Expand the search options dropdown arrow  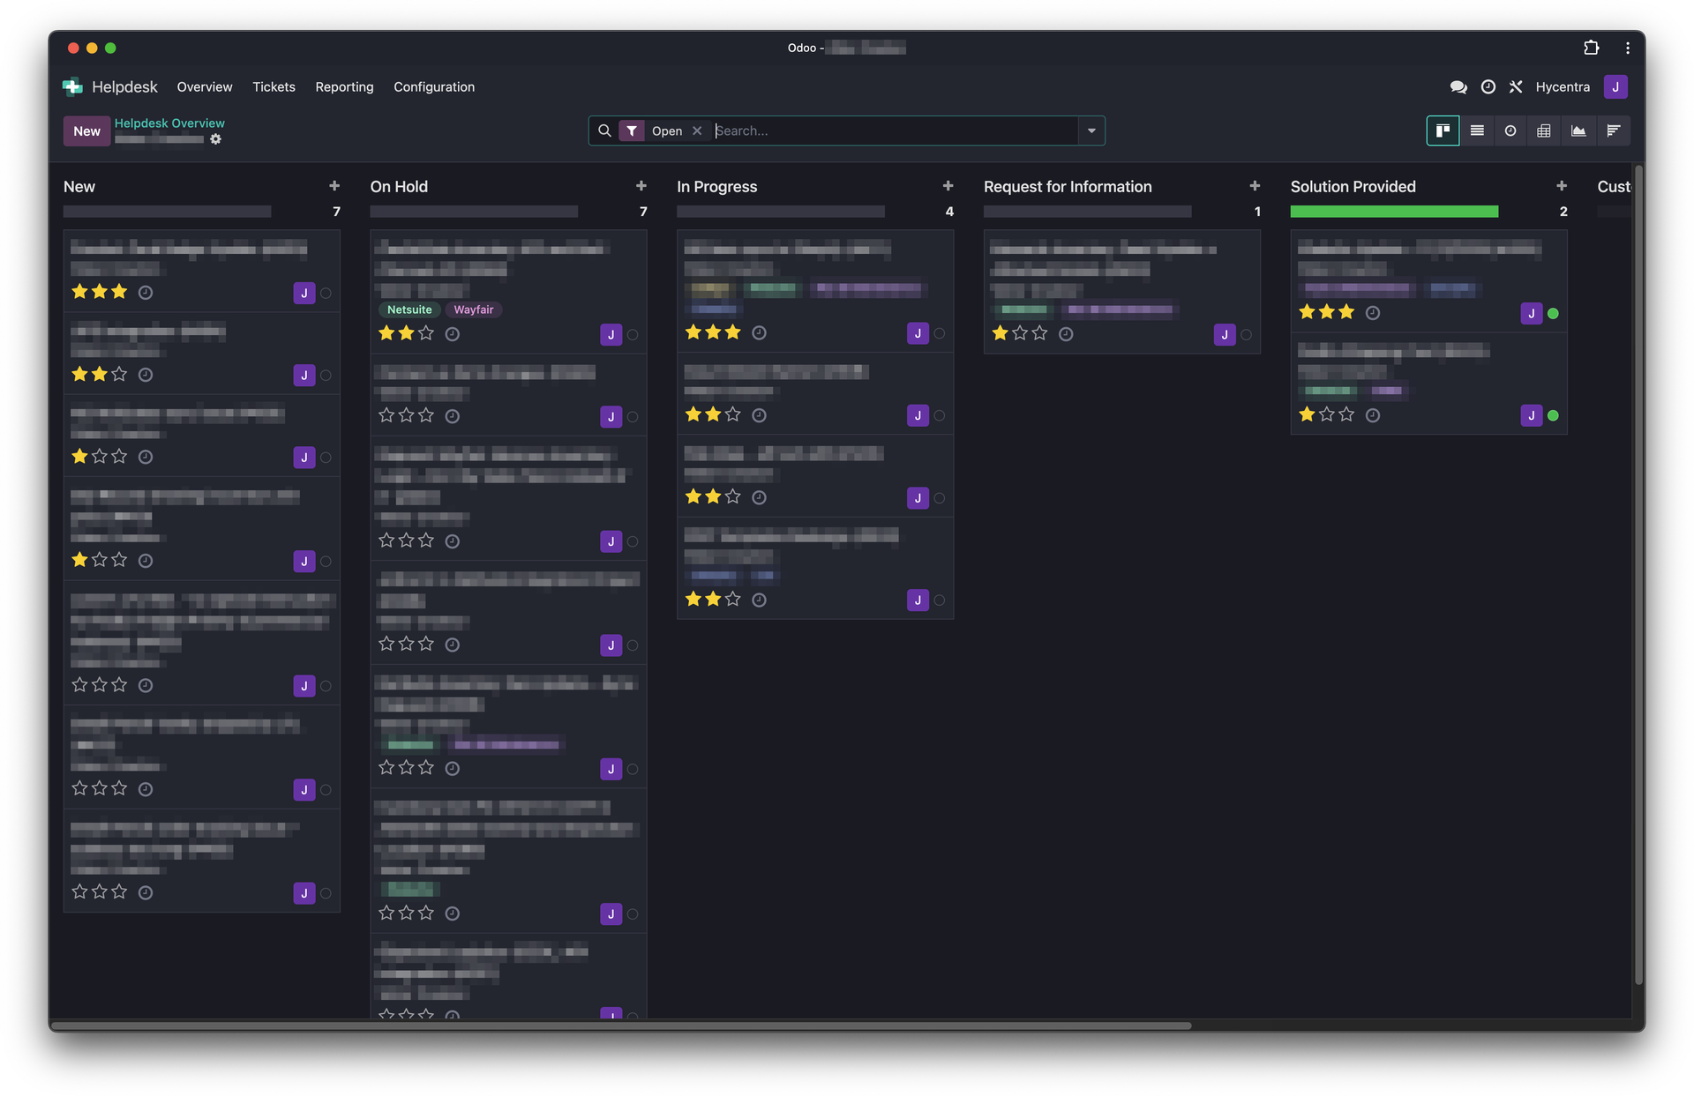click(1091, 130)
